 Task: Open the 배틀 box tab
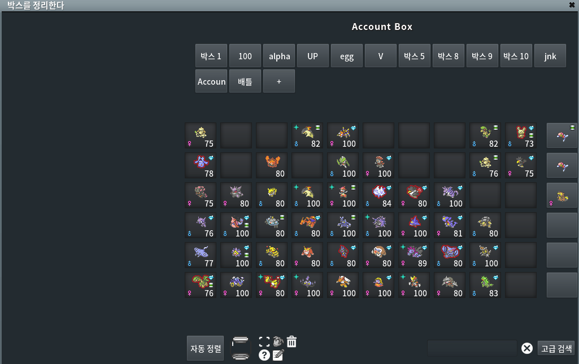pos(245,81)
